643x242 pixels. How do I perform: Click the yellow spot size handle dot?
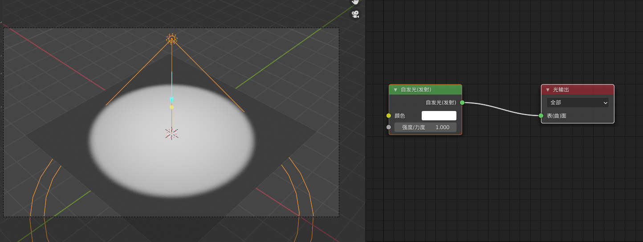172,107
